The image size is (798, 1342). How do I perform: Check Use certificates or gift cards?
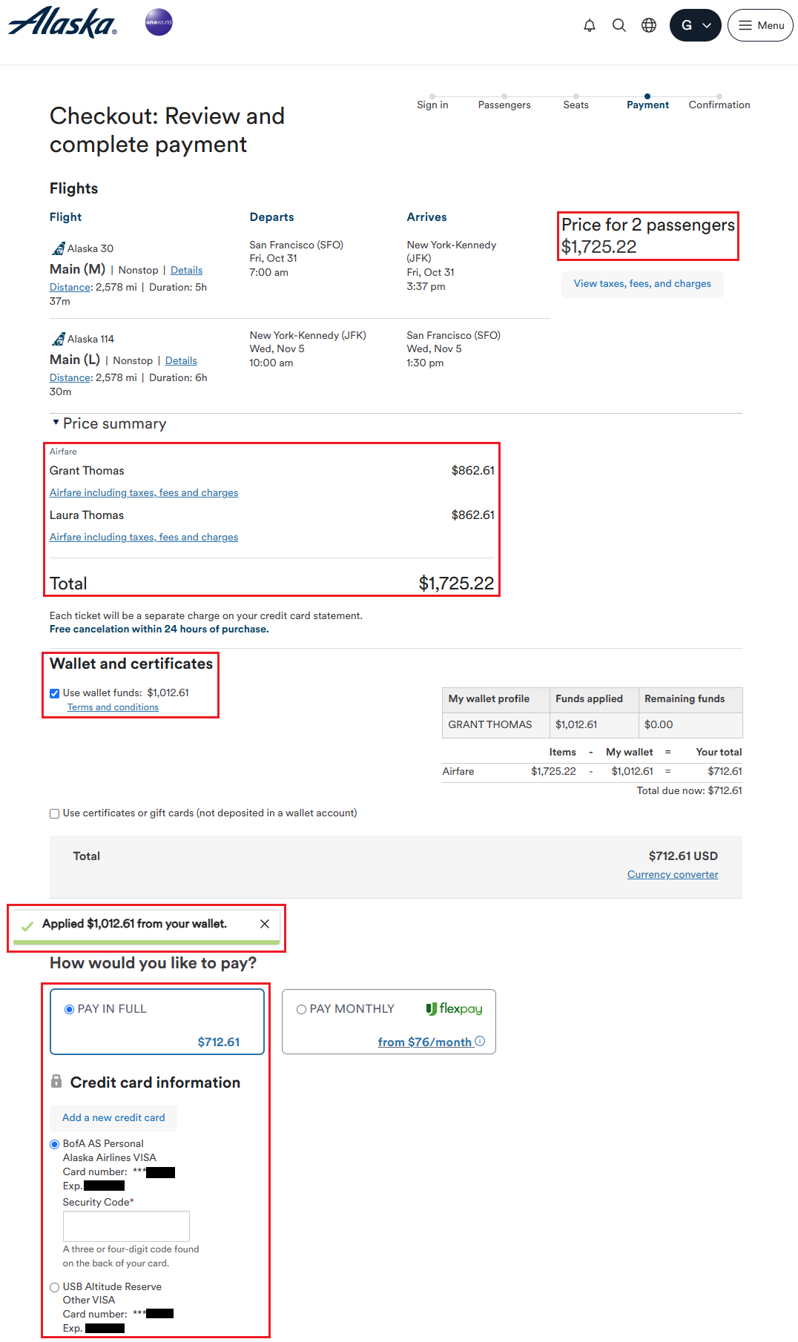[x=55, y=813]
